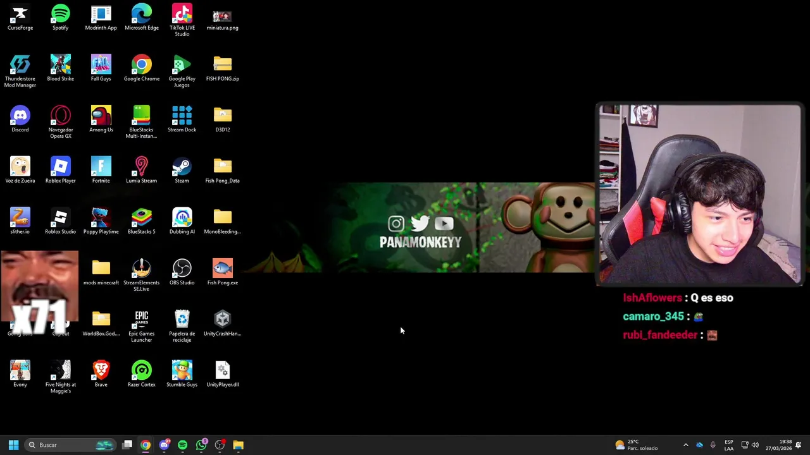Expand the hidden system tray icons
810x455 pixels.
pos(685,445)
